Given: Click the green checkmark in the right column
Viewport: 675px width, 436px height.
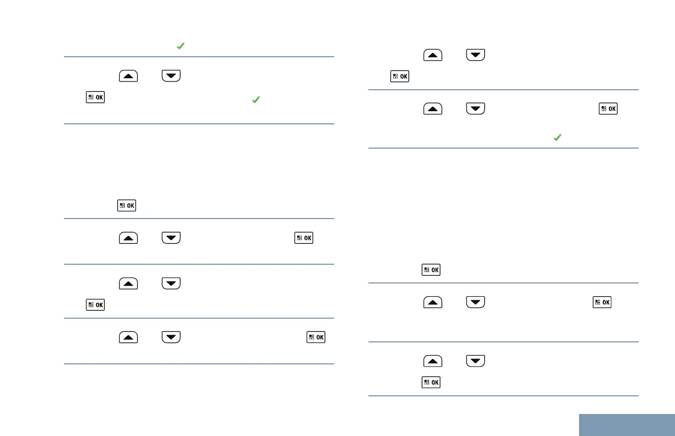Looking at the screenshot, I should [x=557, y=138].
